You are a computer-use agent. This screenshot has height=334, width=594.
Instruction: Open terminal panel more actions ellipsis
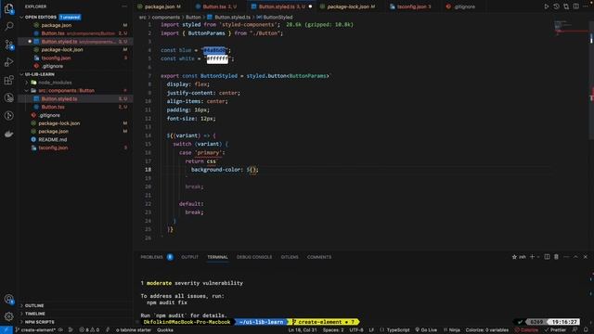pos(566,257)
